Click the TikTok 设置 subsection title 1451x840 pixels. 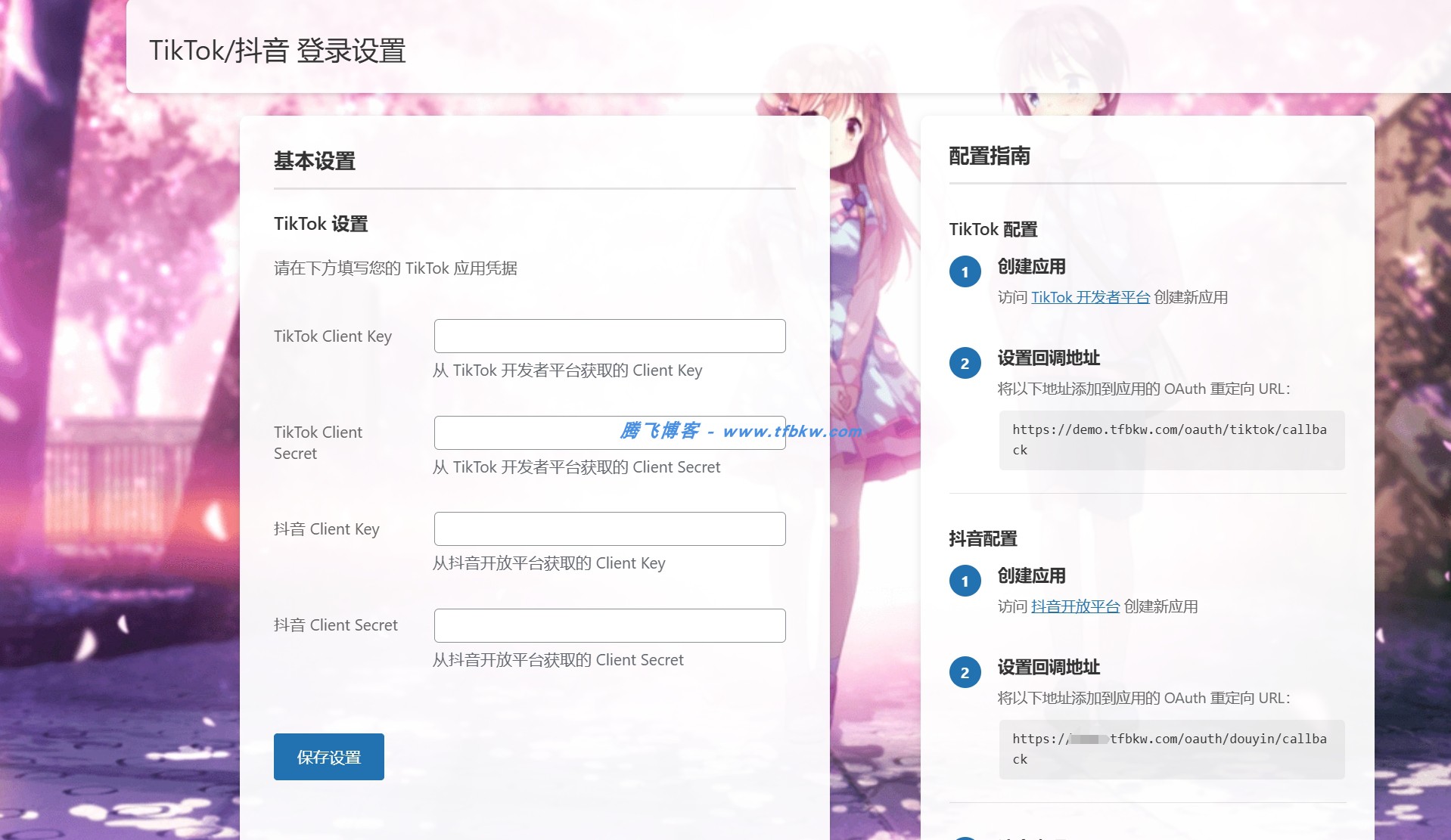(x=320, y=224)
